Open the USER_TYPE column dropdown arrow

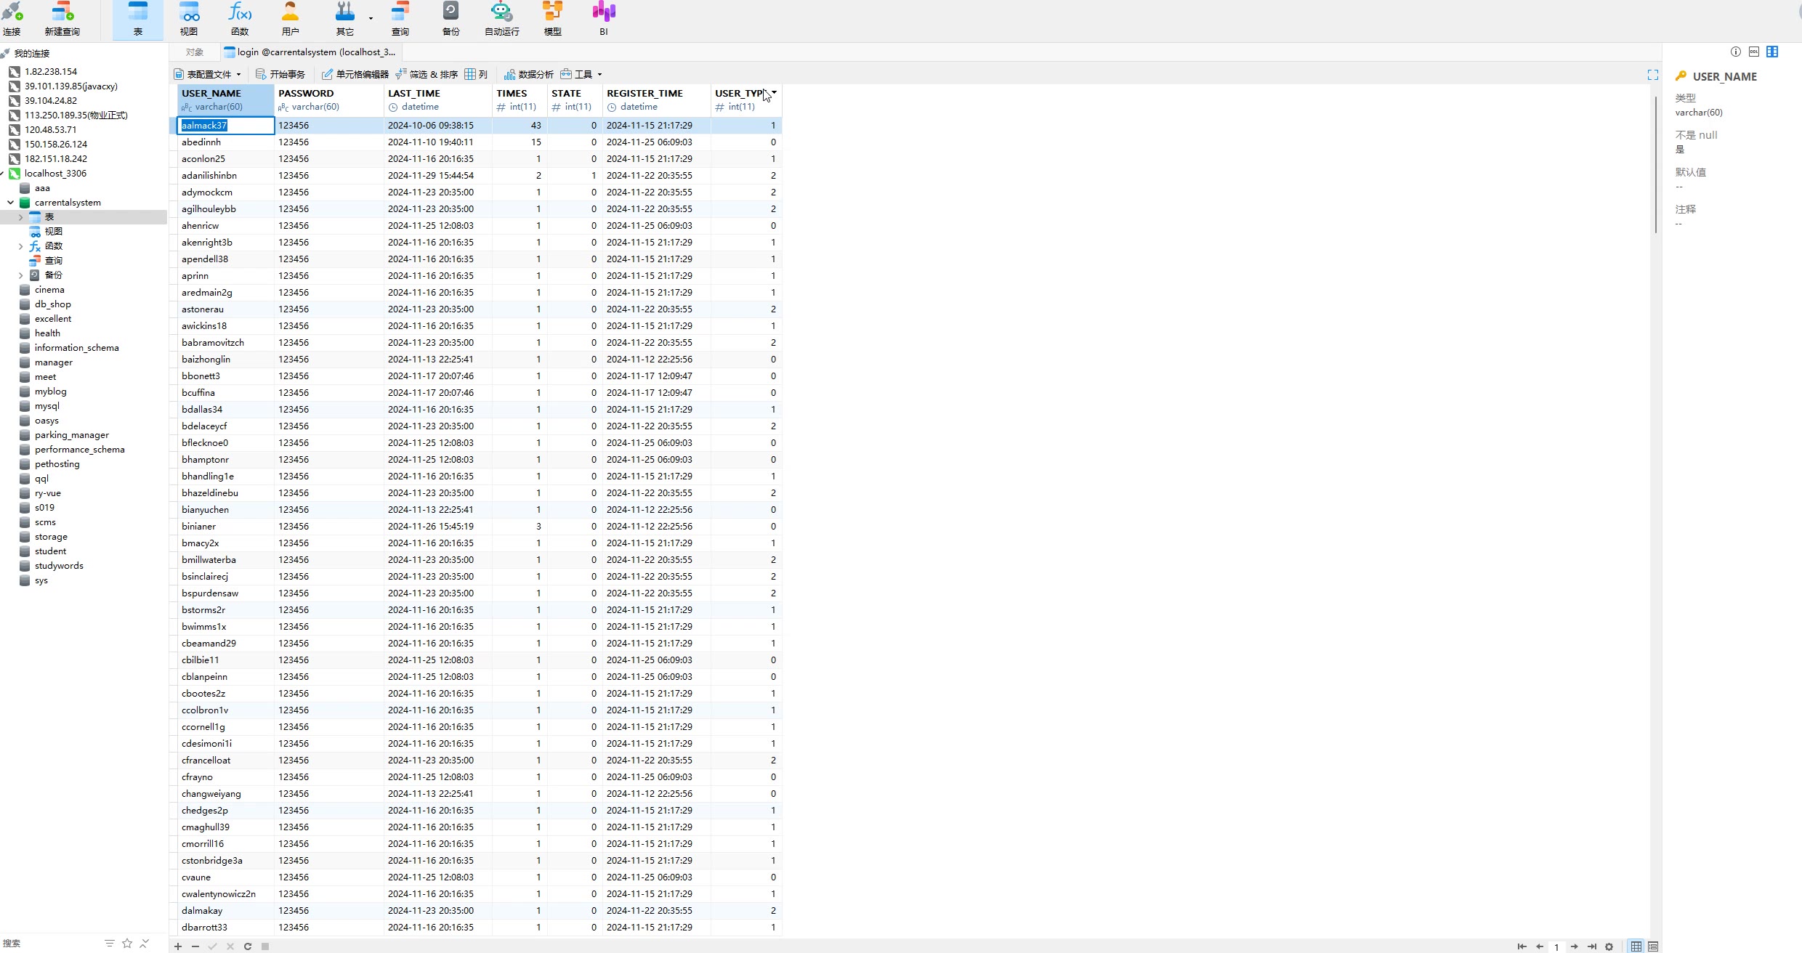pyautogui.click(x=775, y=92)
